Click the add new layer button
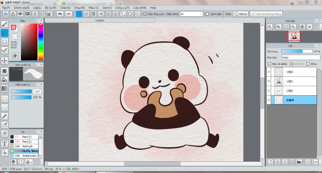The width and height of the screenshot is (322, 173). pos(270,162)
